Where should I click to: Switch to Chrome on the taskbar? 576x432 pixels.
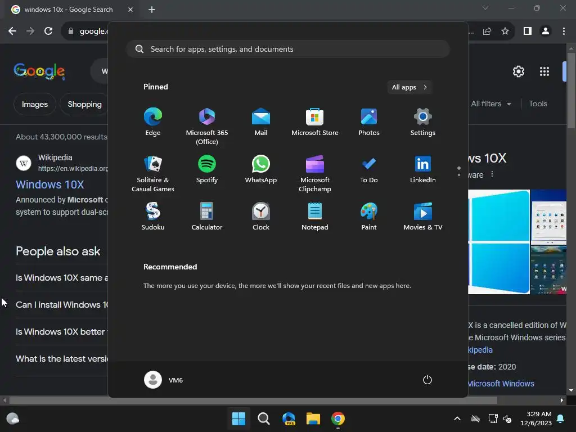tap(338, 418)
